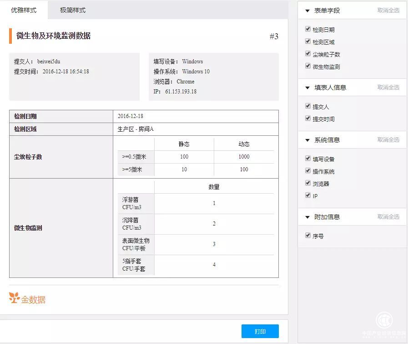Click the 打印 print button
Image resolution: width=408 pixels, height=344 pixels.
pyautogui.click(x=260, y=331)
